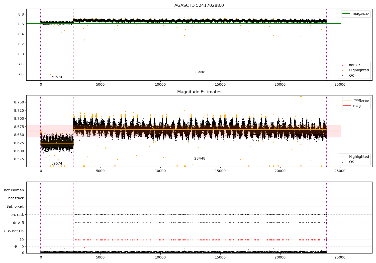Click the 'not track' row label

16,198
